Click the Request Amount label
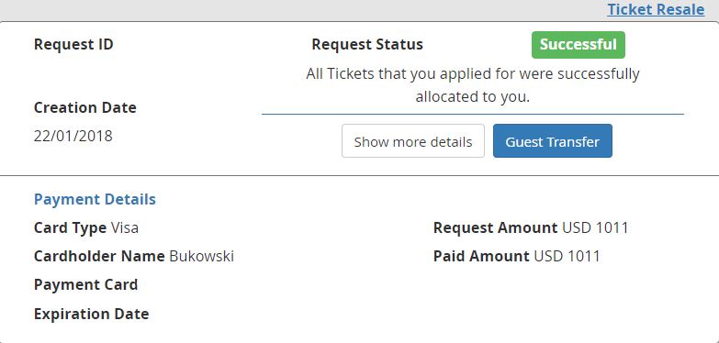 click(495, 227)
